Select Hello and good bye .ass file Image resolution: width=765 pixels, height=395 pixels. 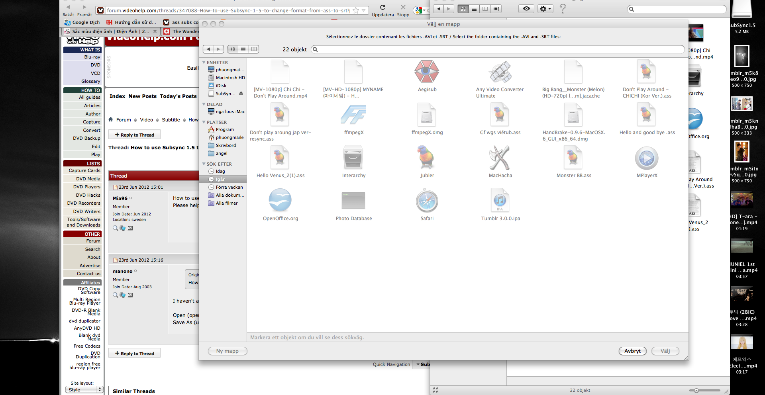647,115
